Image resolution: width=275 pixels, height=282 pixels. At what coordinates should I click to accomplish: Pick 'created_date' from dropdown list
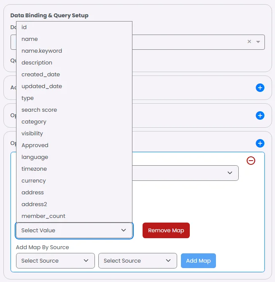click(40, 74)
